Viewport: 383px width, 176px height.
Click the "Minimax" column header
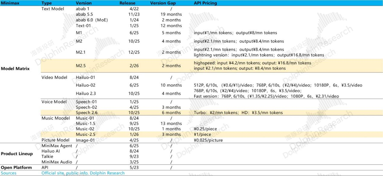click(10, 3)
